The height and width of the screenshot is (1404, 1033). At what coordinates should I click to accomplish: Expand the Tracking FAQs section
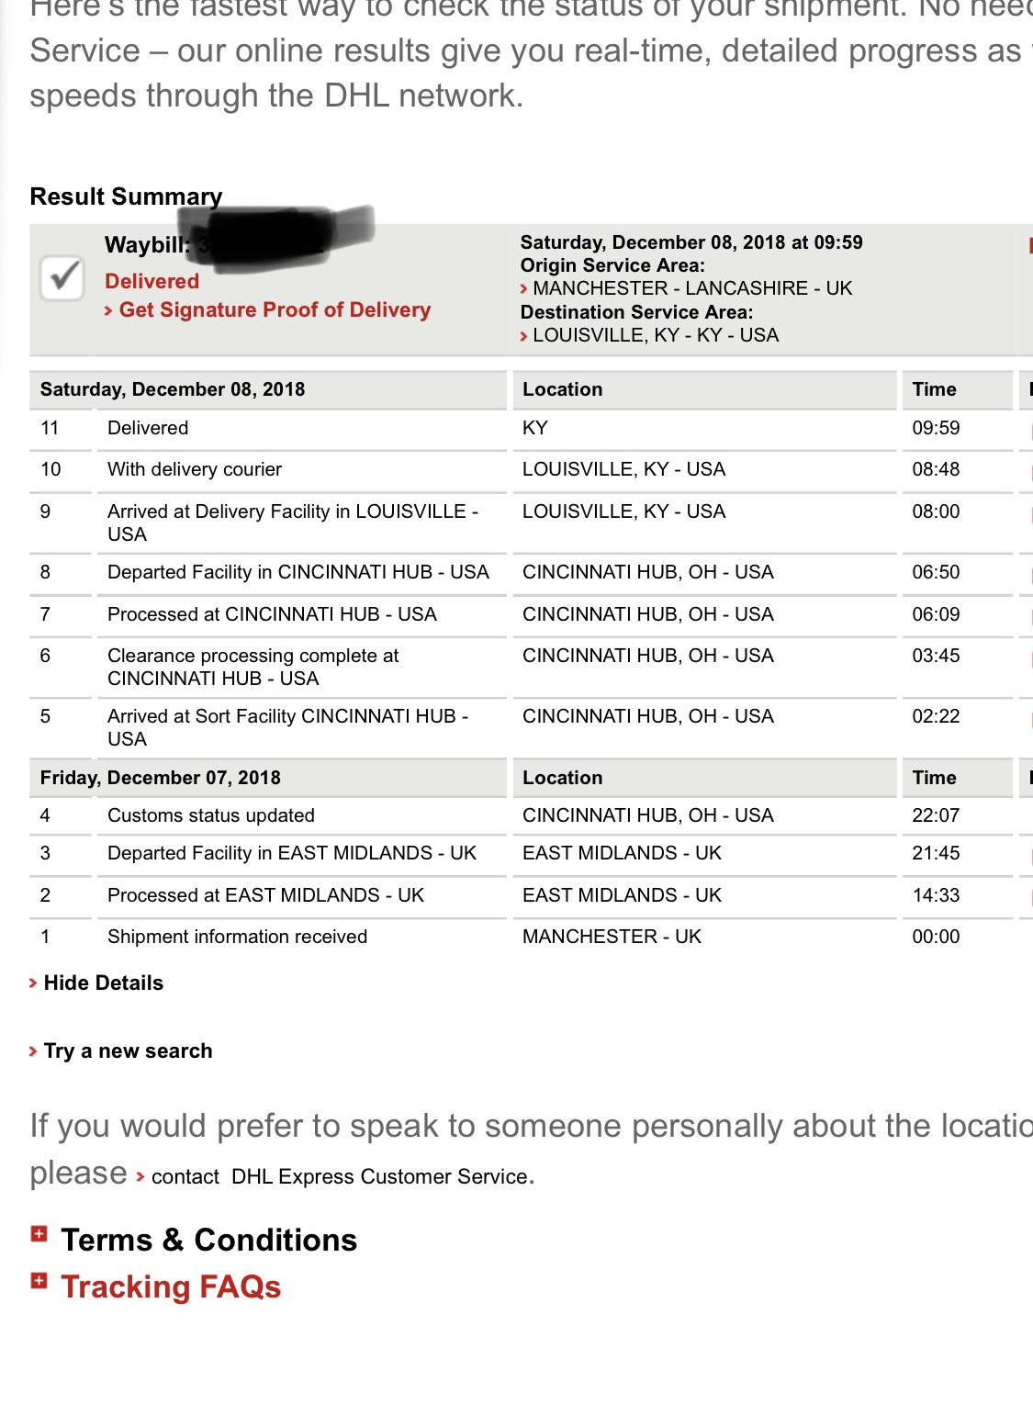coord(171,1287)
